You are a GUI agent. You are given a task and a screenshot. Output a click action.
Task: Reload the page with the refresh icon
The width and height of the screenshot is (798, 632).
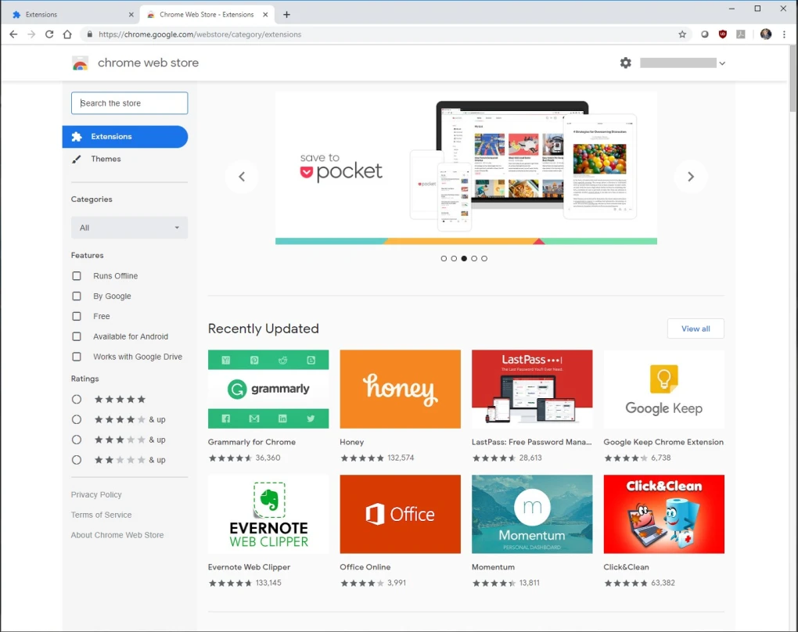pyautogui.click(x=49, y=34)
